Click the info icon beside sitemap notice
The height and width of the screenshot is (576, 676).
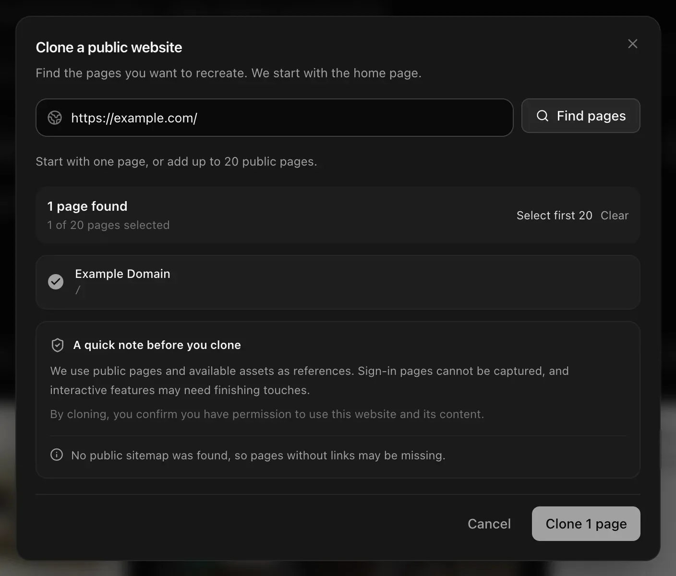pos(57,455)
